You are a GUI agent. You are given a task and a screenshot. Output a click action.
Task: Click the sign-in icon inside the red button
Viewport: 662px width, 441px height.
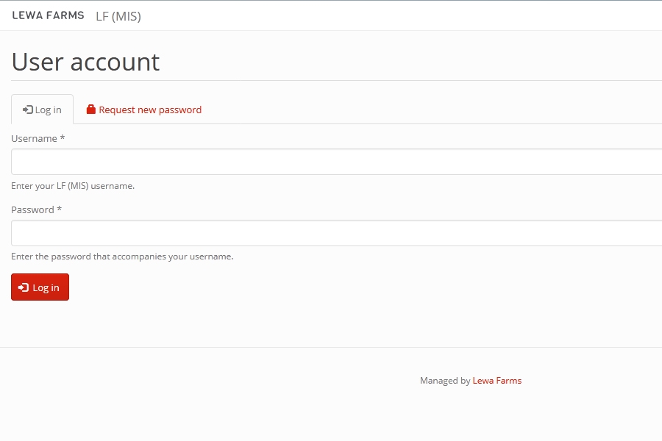(x=24, y=287)
